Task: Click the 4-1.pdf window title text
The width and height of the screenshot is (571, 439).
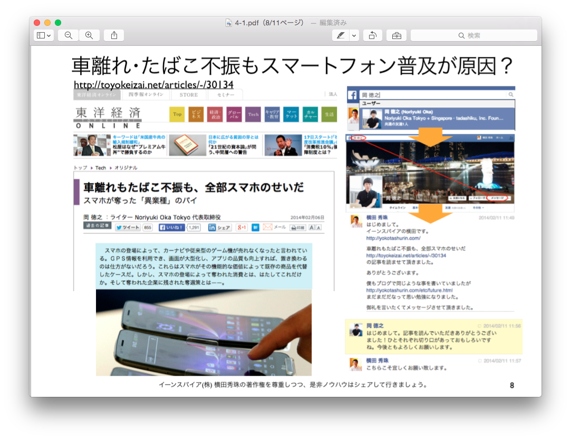Action: [x=269, y=23]
